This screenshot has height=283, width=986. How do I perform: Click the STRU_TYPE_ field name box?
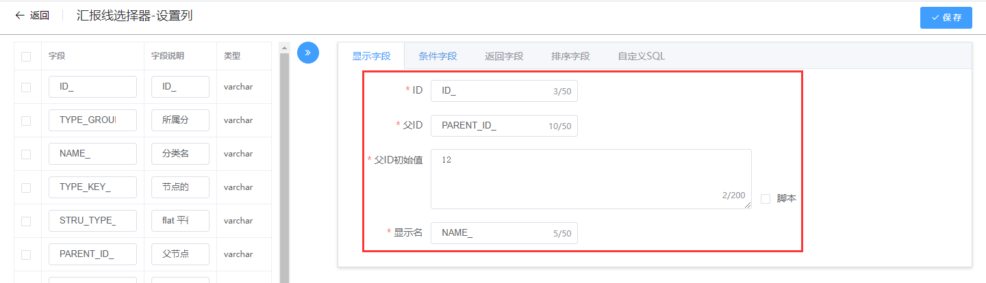click(x=92, y=221)
